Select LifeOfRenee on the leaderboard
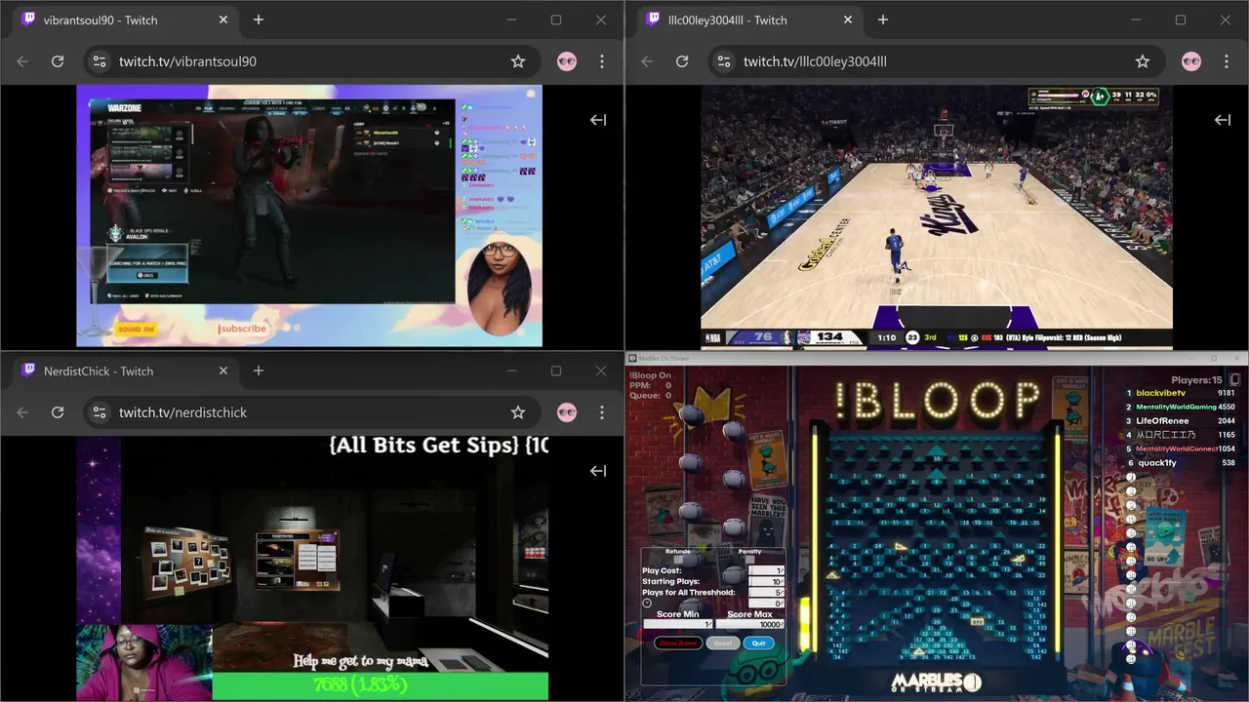1249x702 pixels. coord(1162,420)
